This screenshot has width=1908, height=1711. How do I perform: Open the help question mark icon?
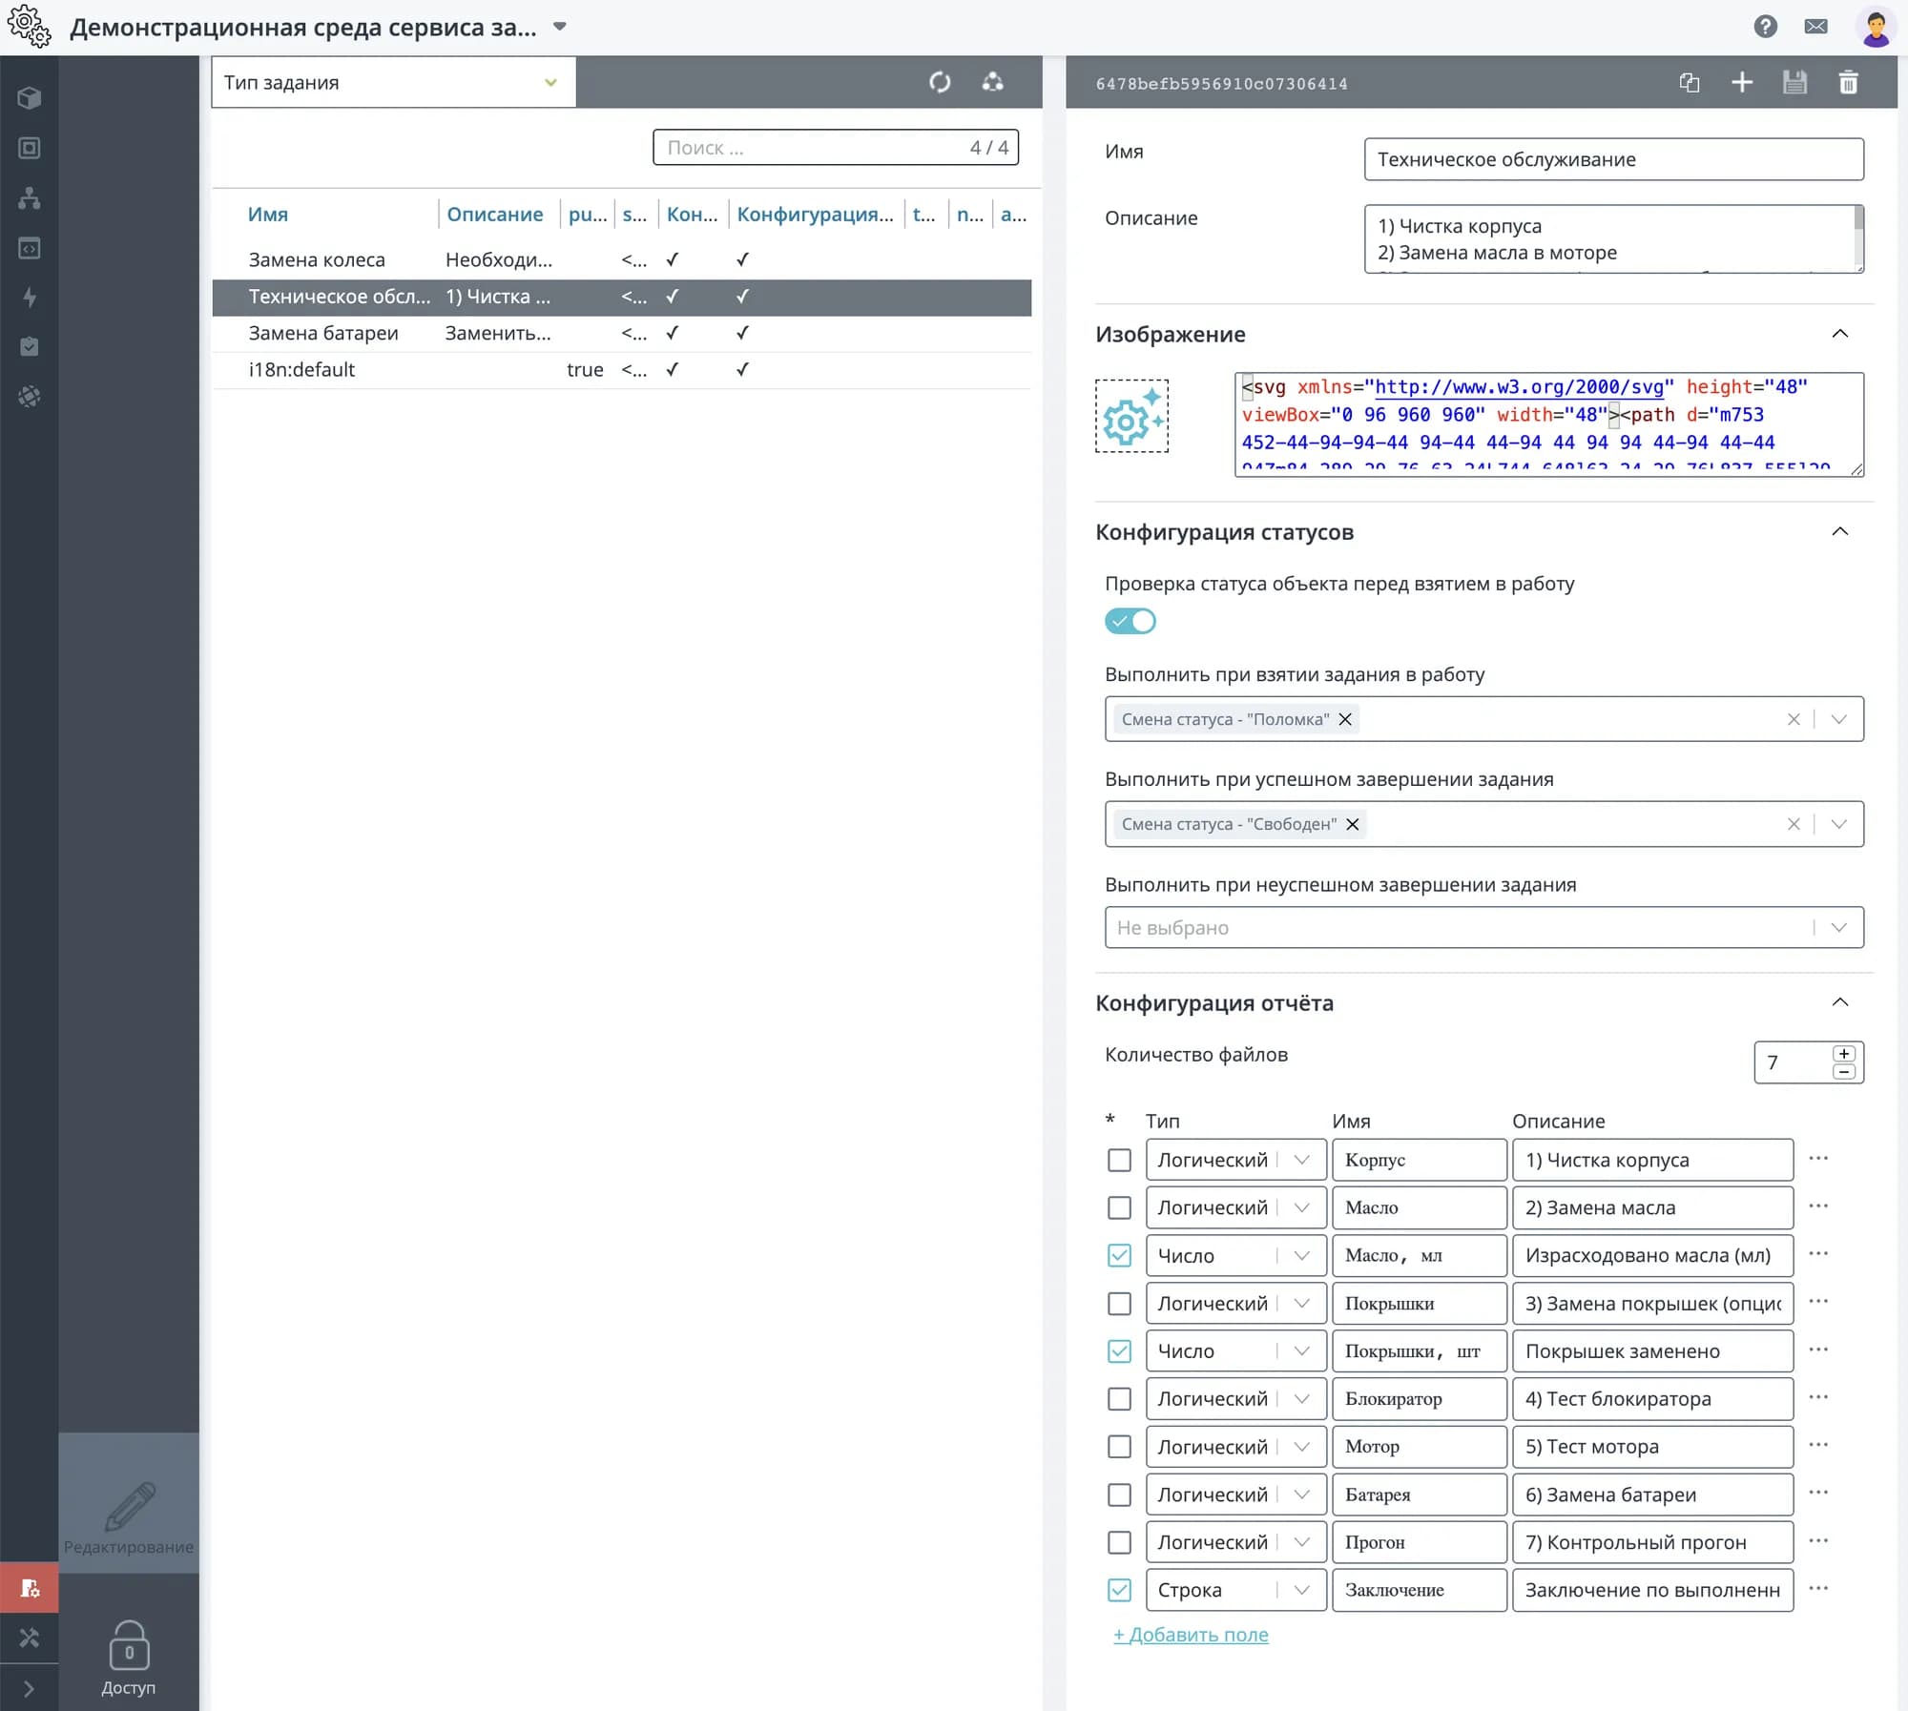(1765, 27)
